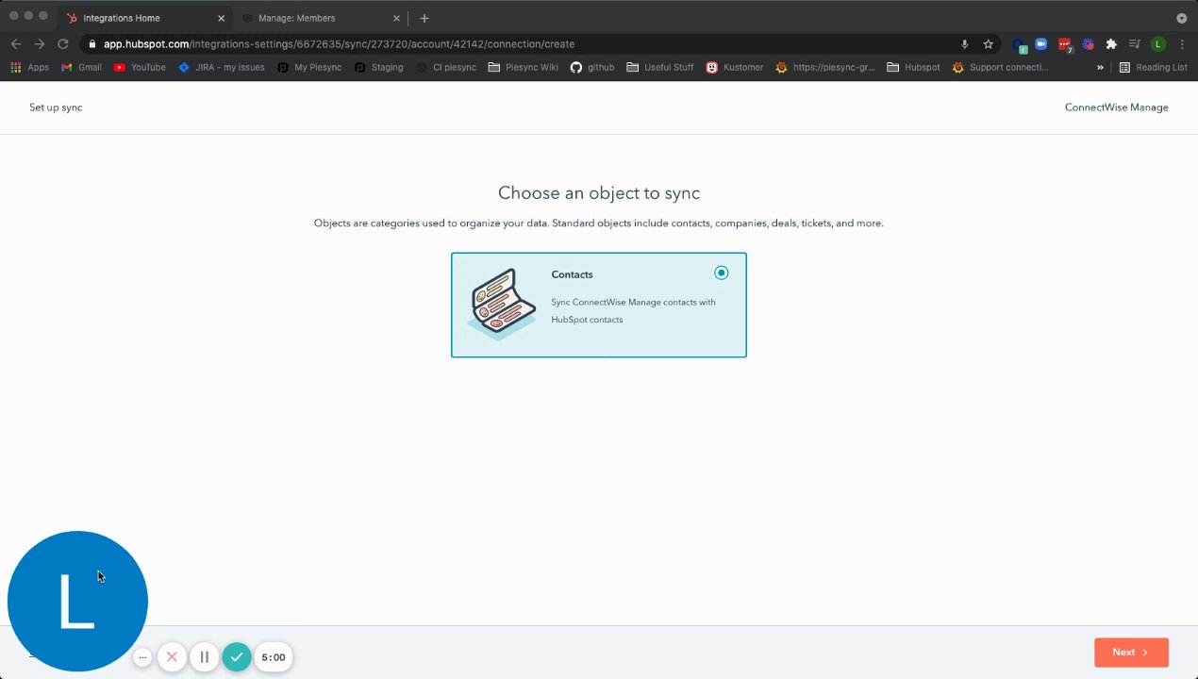Screen dimensions: 1198x679
Task: Open the Staging bookmark
Action: [x=378, y=68]
